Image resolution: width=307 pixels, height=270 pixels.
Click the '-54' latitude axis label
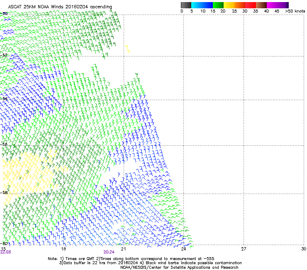pyautogui.click(x=4, y=98)
